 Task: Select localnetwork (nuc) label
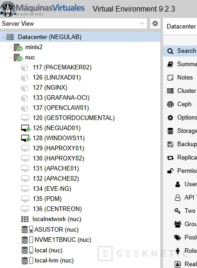(x=57, y=219)
